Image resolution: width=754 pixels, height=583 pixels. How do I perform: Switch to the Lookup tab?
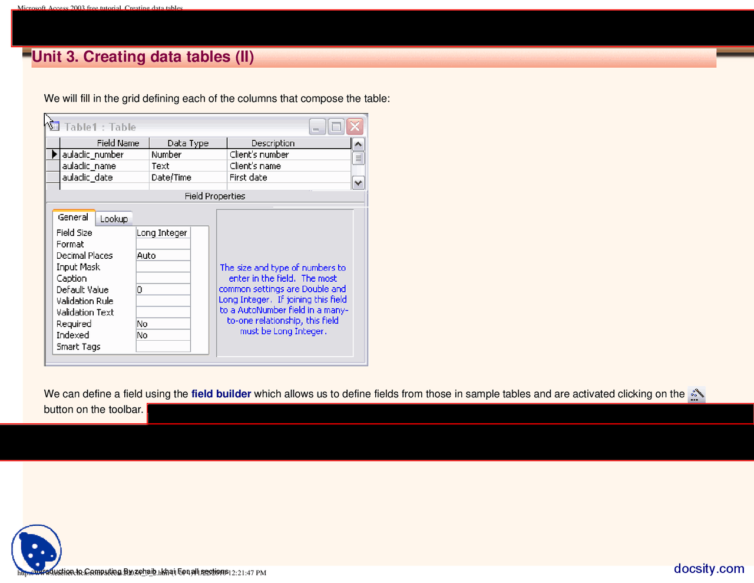tap(114, 218)
